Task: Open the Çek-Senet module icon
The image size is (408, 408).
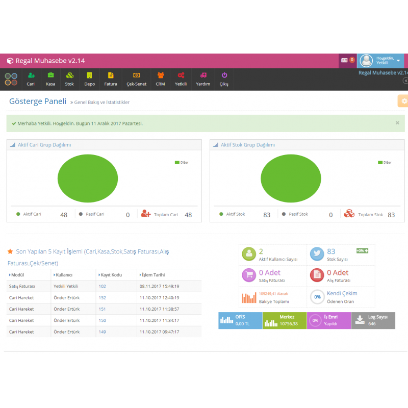Action: tap(136, 75)
